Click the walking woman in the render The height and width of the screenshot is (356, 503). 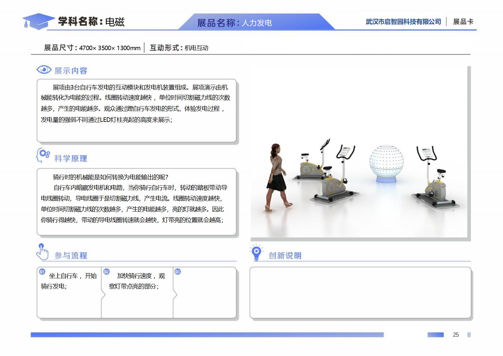pyautogui.click(x=277, y=177)
